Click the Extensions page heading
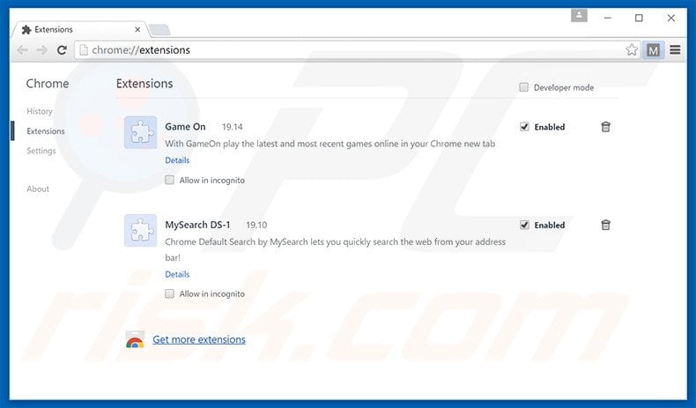 [144, 84]
